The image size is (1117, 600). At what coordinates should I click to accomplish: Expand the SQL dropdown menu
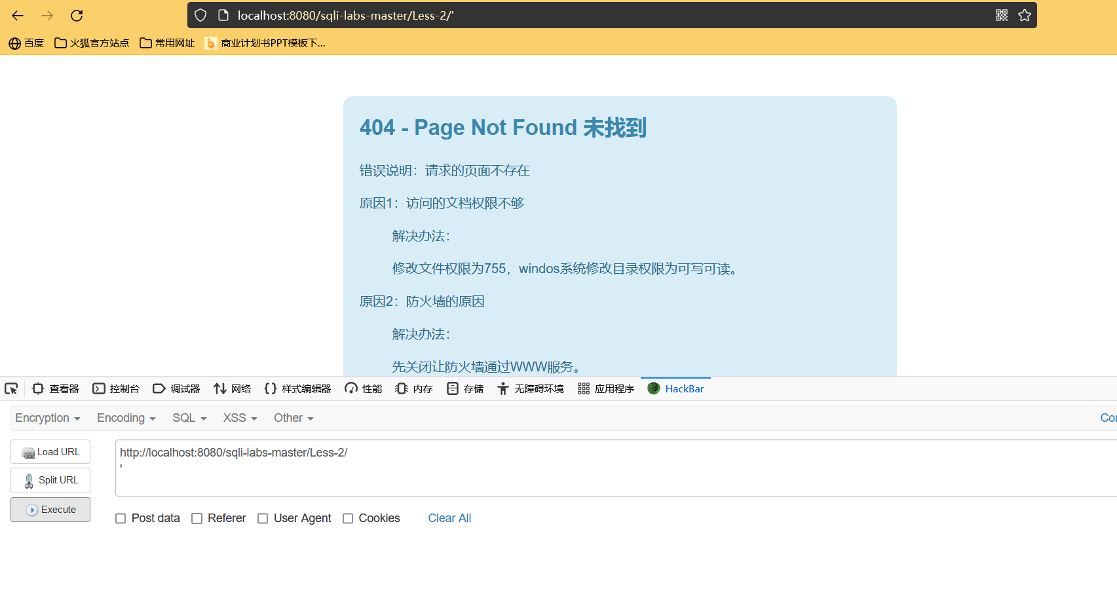coord(189,418)
